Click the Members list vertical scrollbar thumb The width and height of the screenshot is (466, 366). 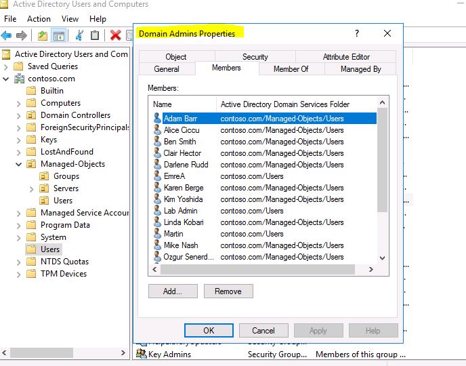click(x=382, y=160)
